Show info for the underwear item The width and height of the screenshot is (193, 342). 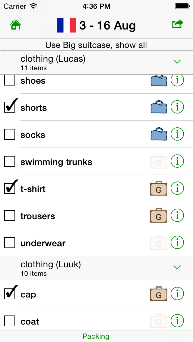click(x=177, y=242)
